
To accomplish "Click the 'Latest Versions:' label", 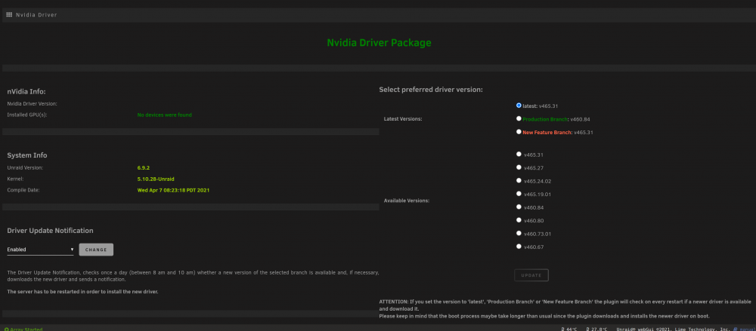I will (403, 119).
